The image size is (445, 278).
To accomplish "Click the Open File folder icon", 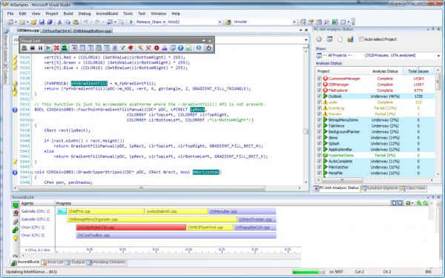I will click(33, 21).
